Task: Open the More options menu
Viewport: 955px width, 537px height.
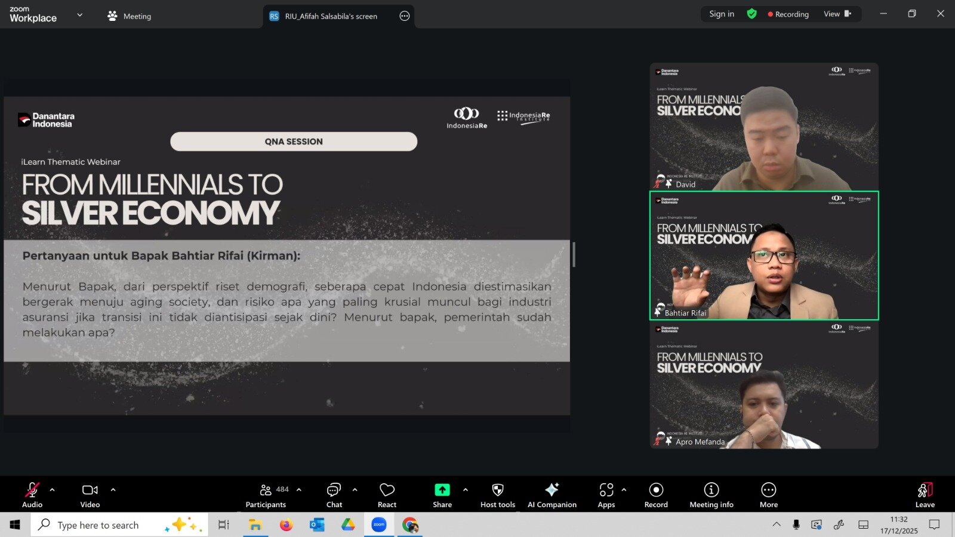Action: (x=768, y=495)
